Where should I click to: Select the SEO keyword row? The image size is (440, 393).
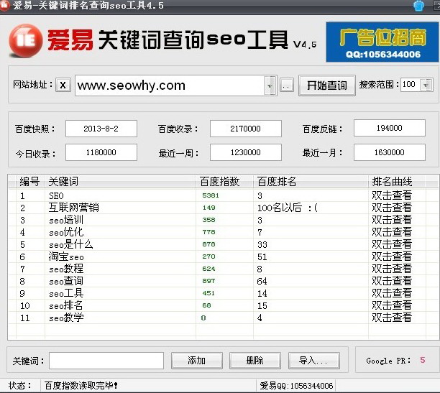pos(223,195)
